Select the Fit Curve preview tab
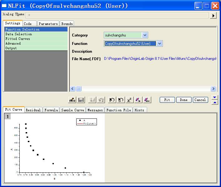 click(x=14, y=109)
